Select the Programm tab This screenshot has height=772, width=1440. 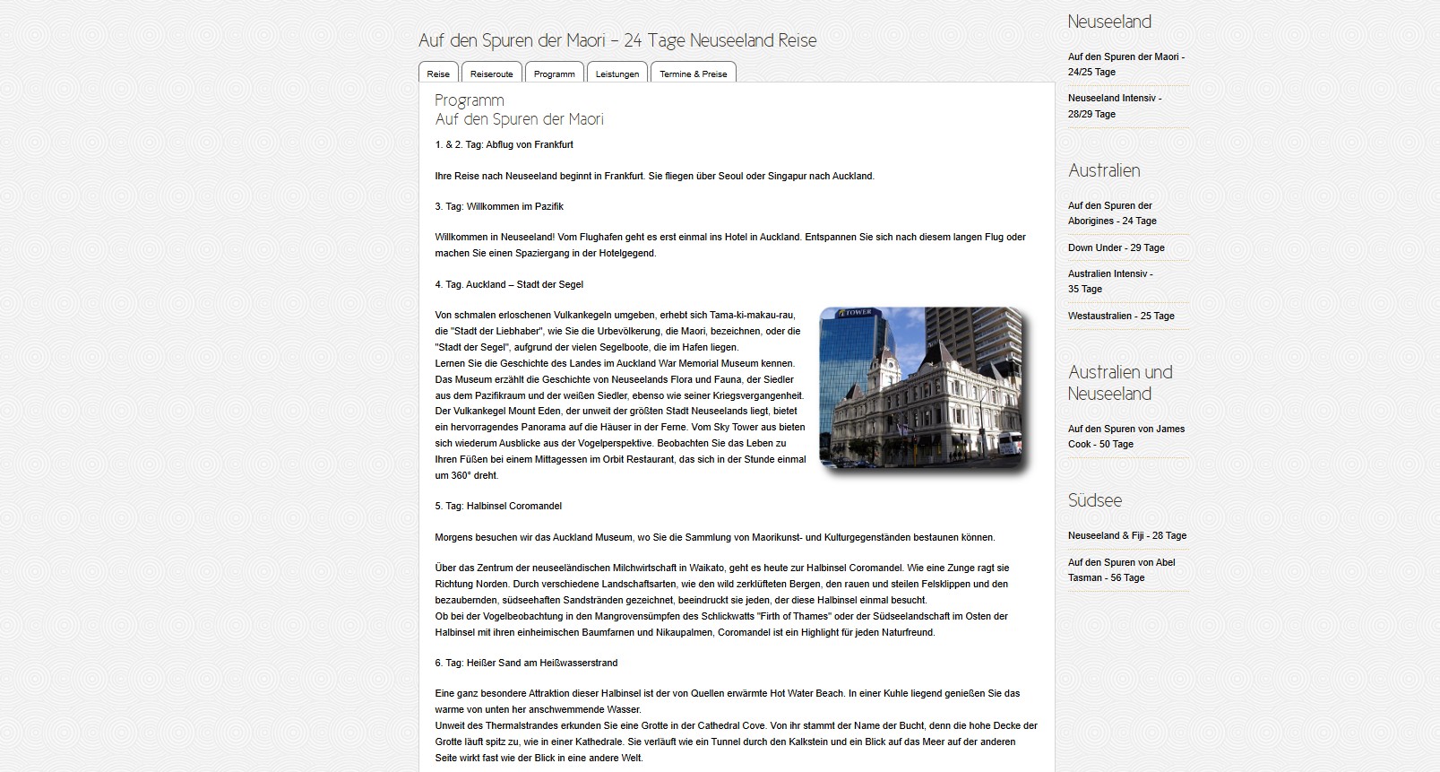554,74
